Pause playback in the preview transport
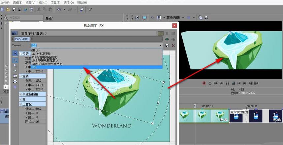The image size is (283, 145). click(x=227, y=83)
